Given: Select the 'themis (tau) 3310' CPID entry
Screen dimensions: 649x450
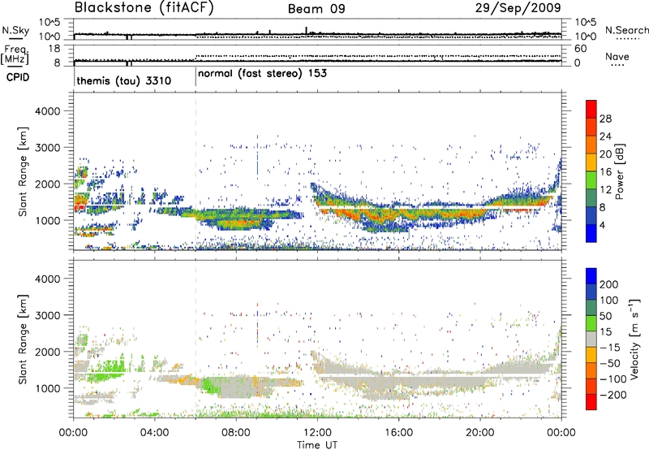Looking at the screenshot, I should tap(124, 80).
